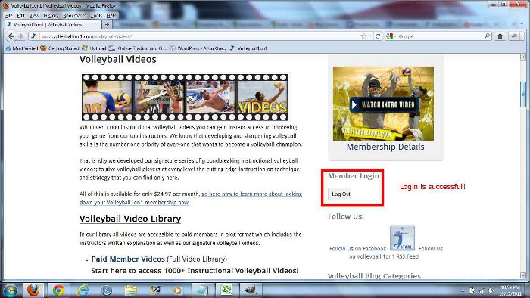
Task: Click the Log Out button
Action: 341,194
